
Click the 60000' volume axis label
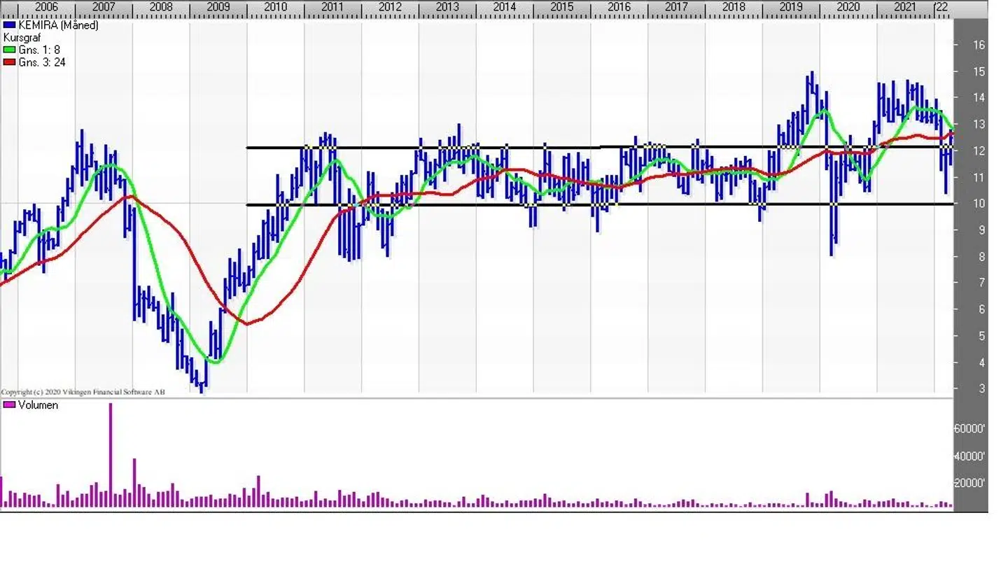click(970, 429)
